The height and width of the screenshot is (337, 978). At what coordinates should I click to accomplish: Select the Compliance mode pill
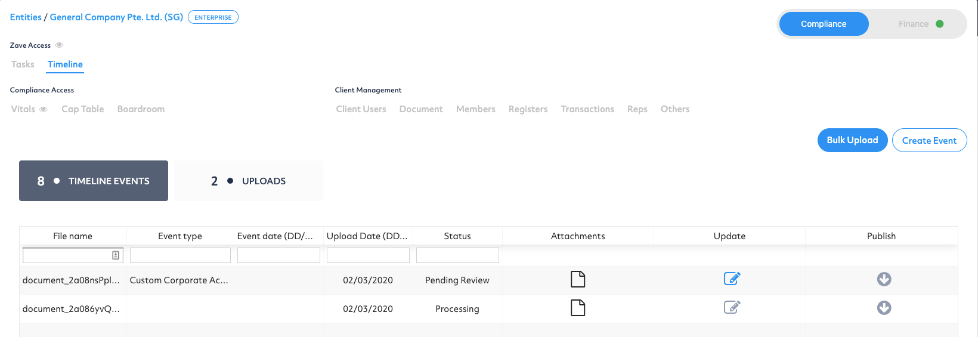click(x=824, y=24)
